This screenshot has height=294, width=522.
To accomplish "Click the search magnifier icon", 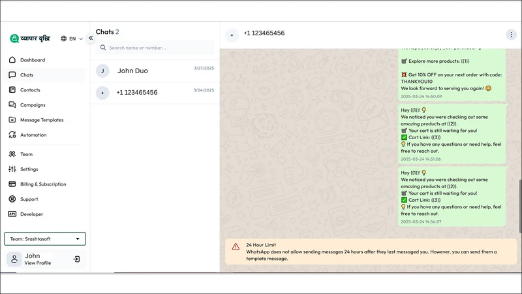I will pos(103,48).
